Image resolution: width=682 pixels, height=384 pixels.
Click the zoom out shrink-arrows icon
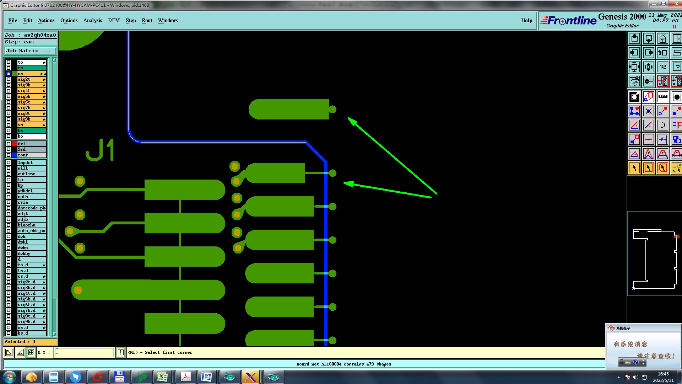[649, 67]
